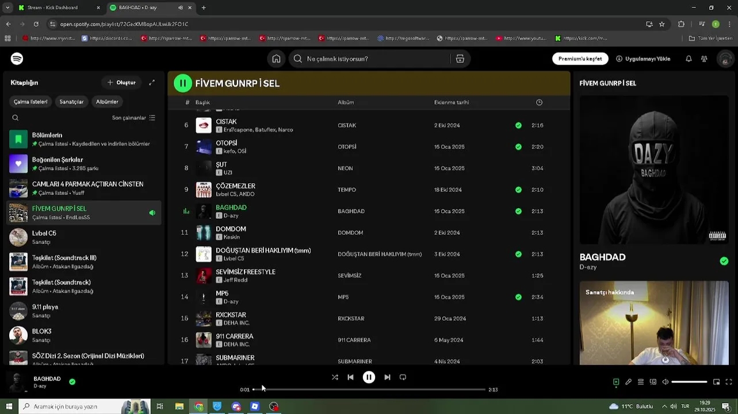Viewport: 738px width, 414px height.
Task: Open lyrics with microphone icon
Action: coord(628,382)
